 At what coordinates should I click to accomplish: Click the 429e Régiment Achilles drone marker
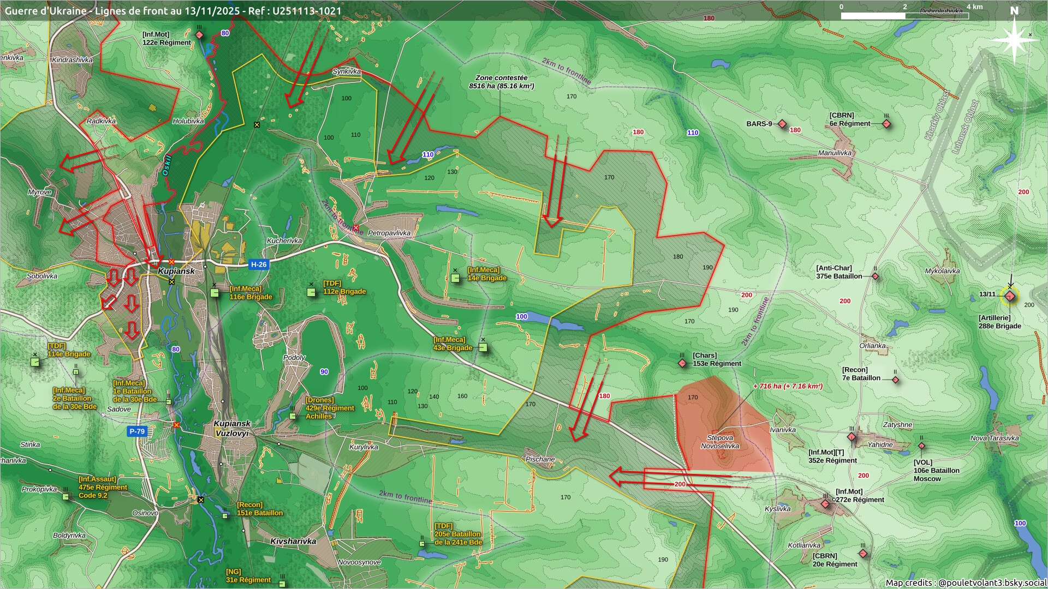click(x=293, y=416)
